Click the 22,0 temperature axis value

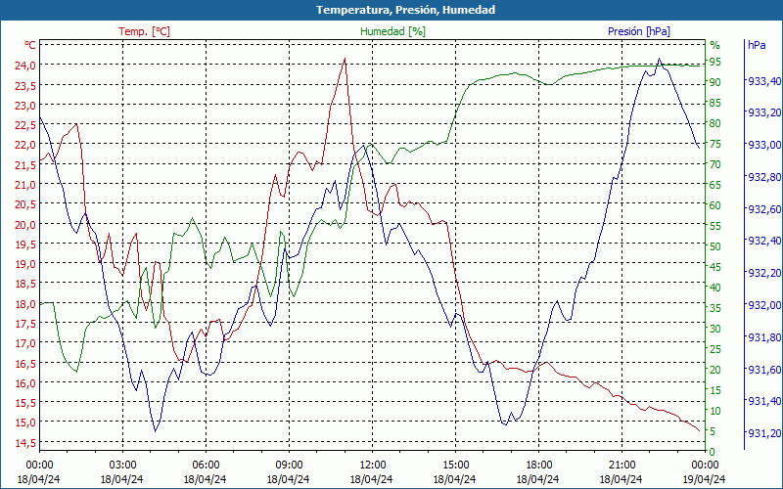click(x=23, y=145)
